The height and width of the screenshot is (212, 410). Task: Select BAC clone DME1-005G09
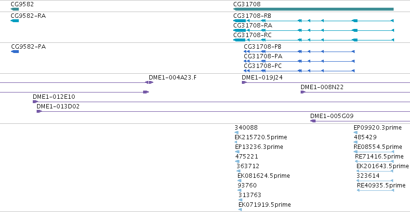(x=332, y=116)
